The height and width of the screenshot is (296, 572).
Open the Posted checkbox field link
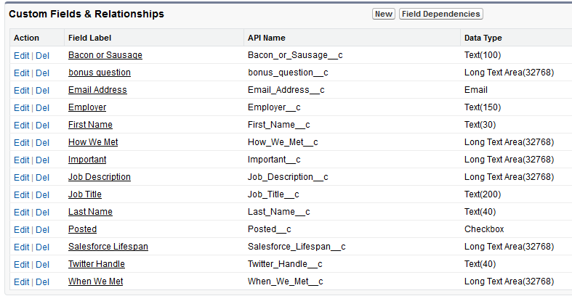coord(82,229)
